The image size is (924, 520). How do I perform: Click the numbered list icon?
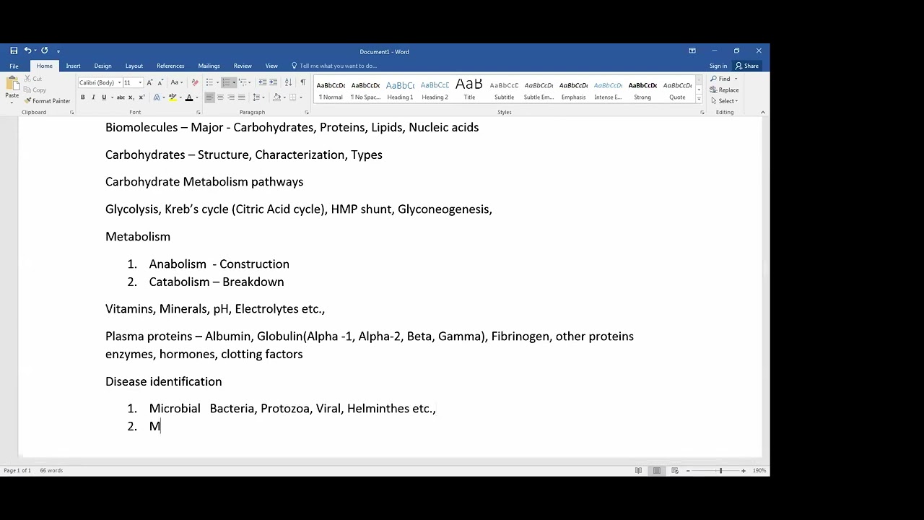[226, 82]
